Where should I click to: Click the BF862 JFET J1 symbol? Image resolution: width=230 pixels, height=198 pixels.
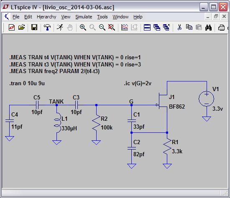[163, 101]
